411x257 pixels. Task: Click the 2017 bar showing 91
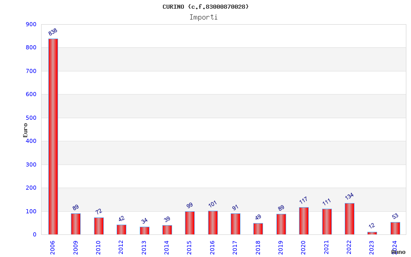point(235,224)
